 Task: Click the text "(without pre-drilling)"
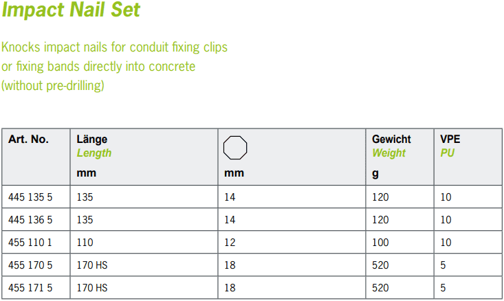53,86
